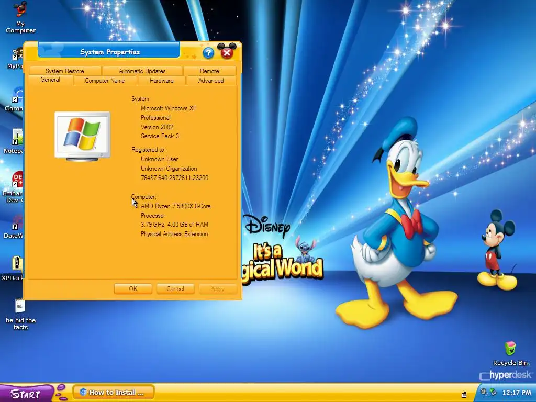Image resolution: width=536 pixels, height=402 pixels.
Task: Click the 'Unknown Organization' text
Action: coord(169,169)
